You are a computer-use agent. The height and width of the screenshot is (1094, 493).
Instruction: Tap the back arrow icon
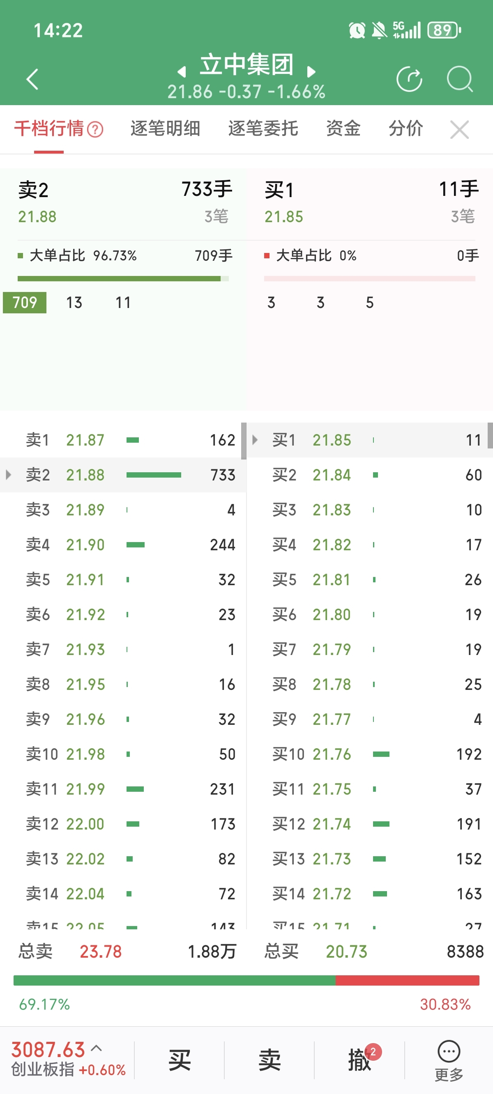(32, 79)
